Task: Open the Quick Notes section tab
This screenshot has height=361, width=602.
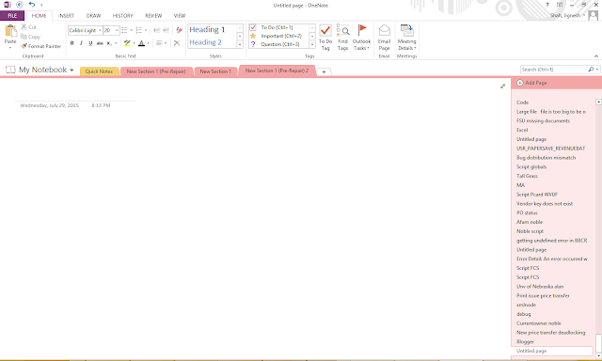Action: coord(99,71)
